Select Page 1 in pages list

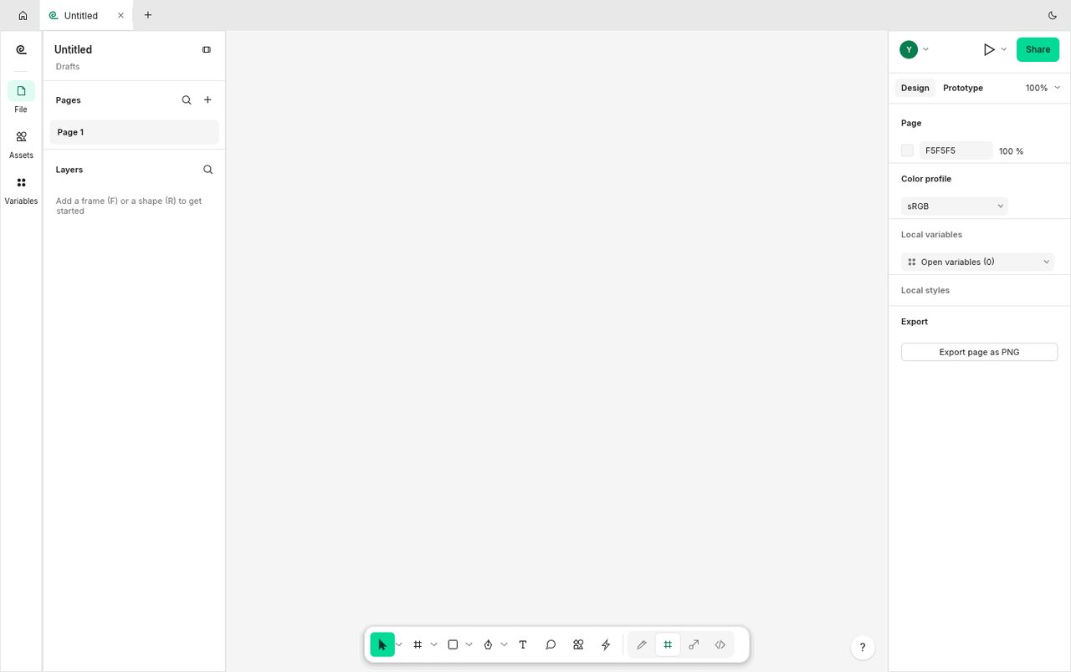[x=134, y=132]
